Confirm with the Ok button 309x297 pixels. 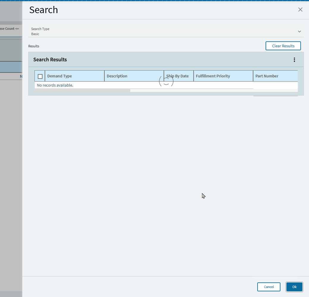click(294, 287)
